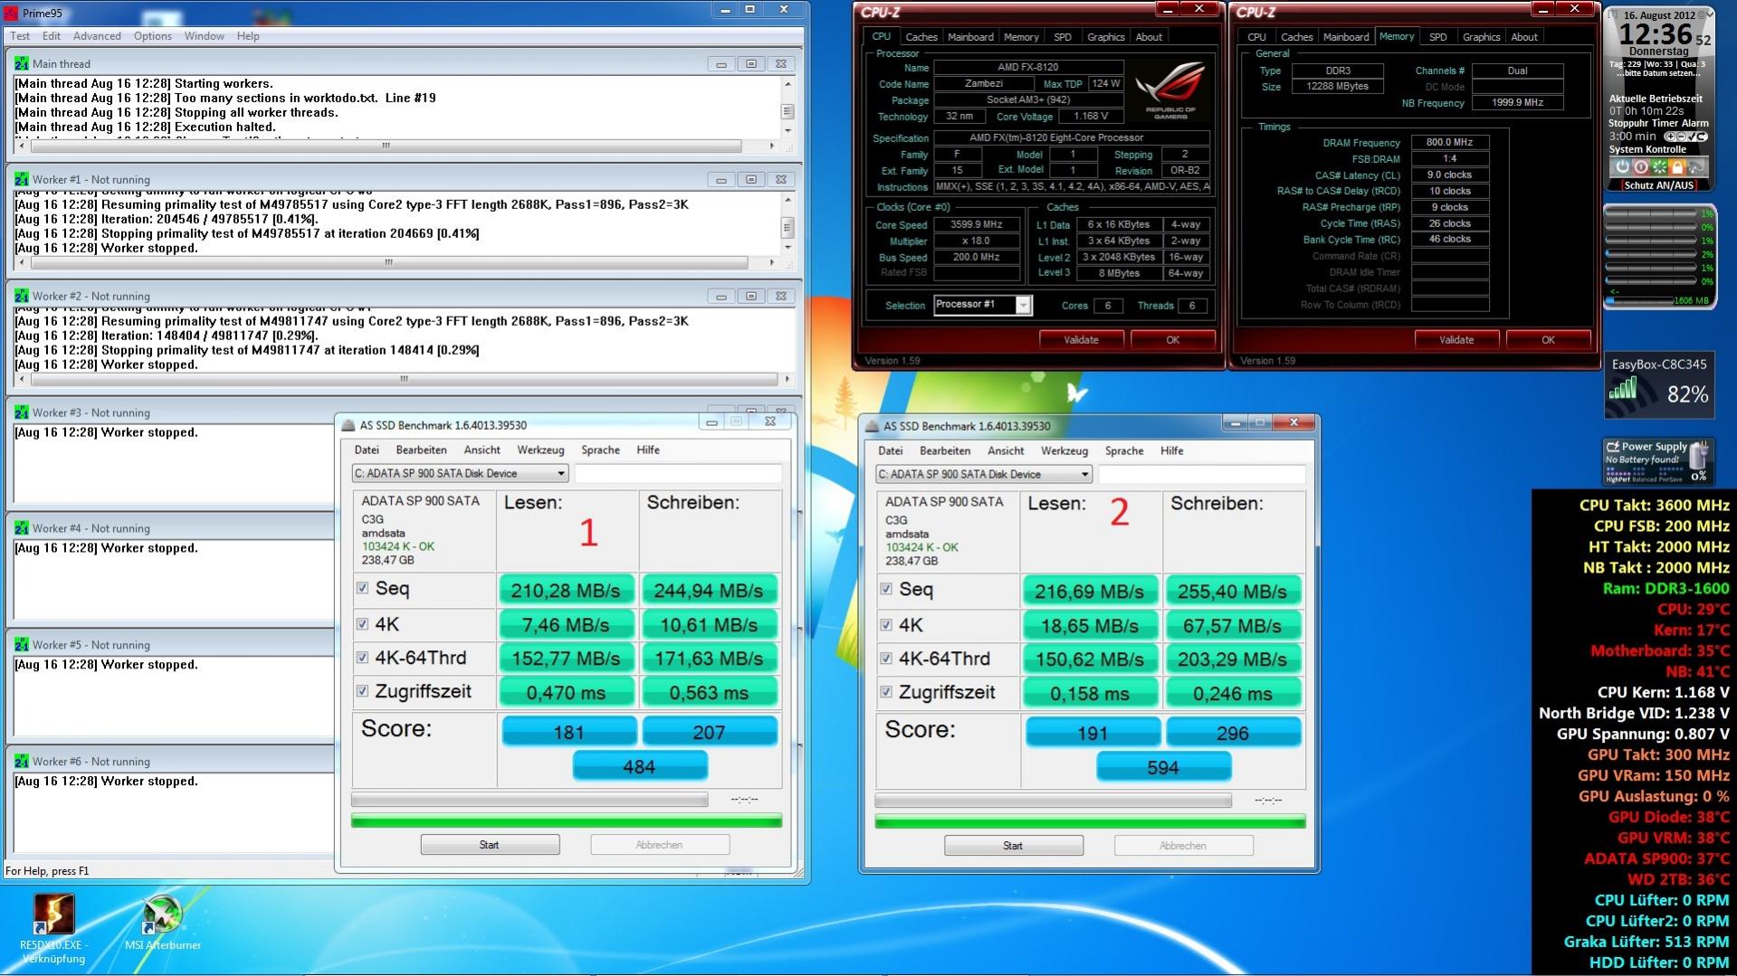Click the 12288 MBytes size field in CPU-Z
This screenshot has width=1737, height=976.
click(1337, 87)
